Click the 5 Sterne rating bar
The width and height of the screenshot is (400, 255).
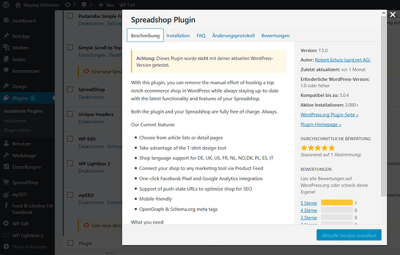tap(337, 202)
